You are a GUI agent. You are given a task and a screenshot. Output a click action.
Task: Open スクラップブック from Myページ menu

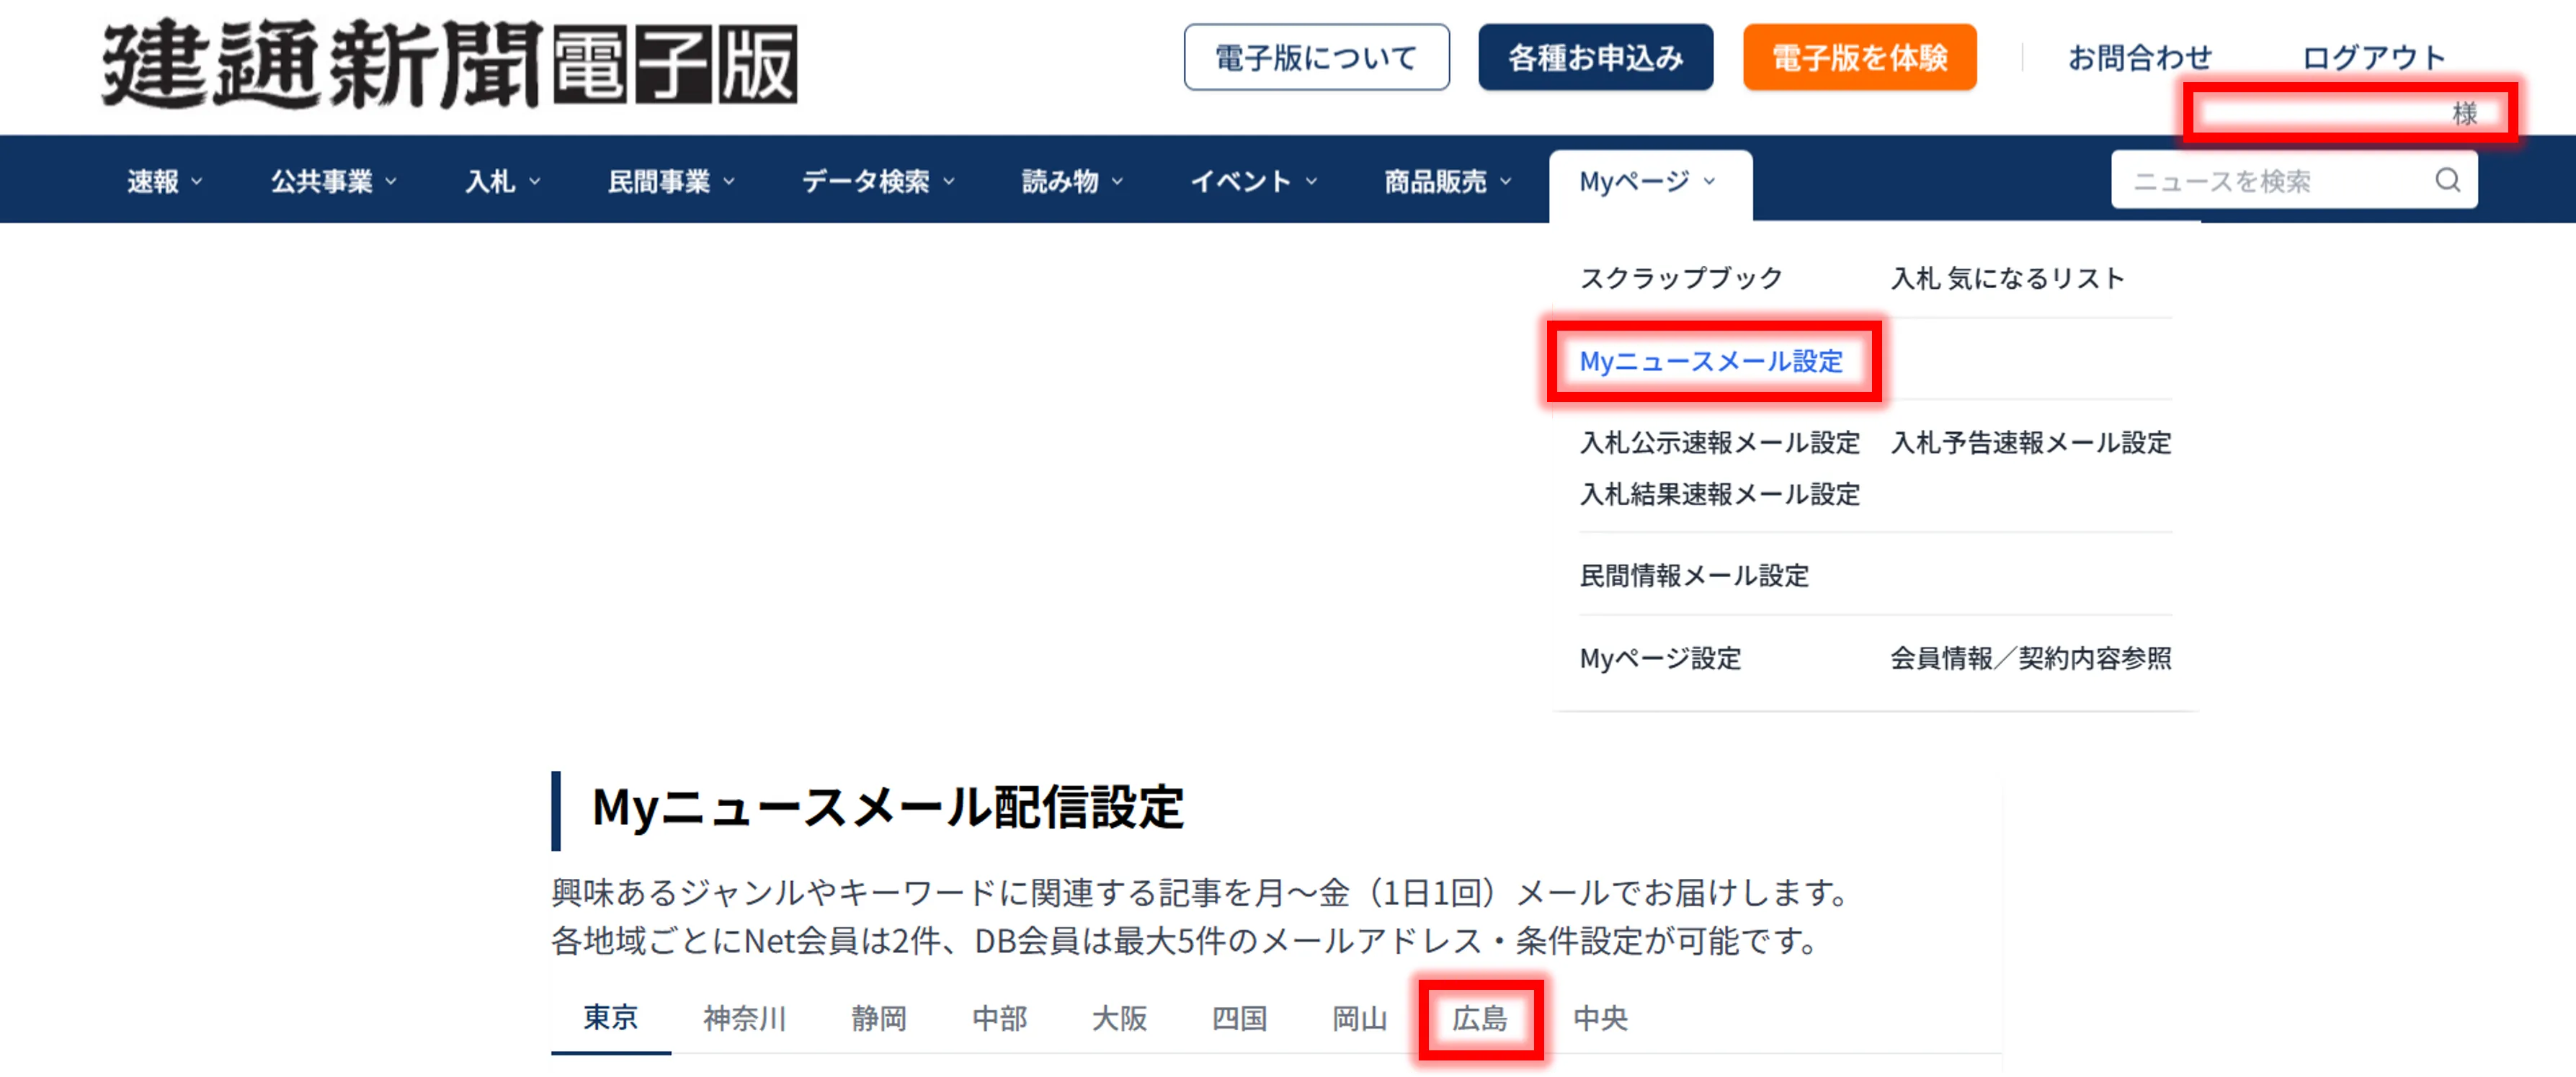[1681, 277]
